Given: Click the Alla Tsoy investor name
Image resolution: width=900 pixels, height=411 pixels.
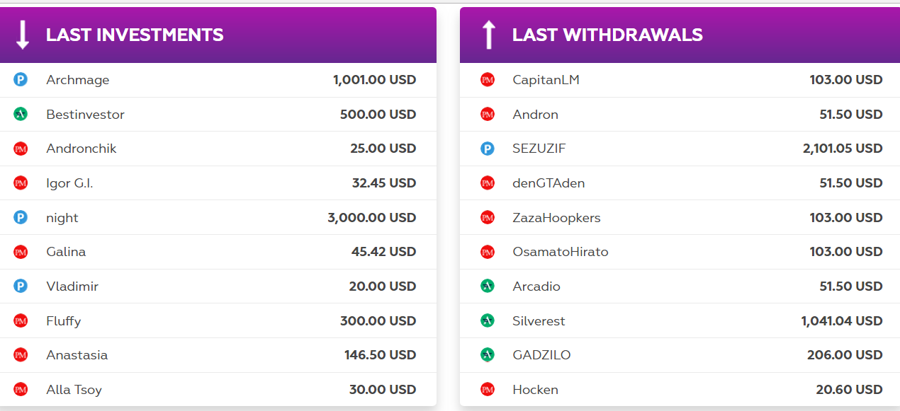Looking at the screenshot, I should pos(74,390).
